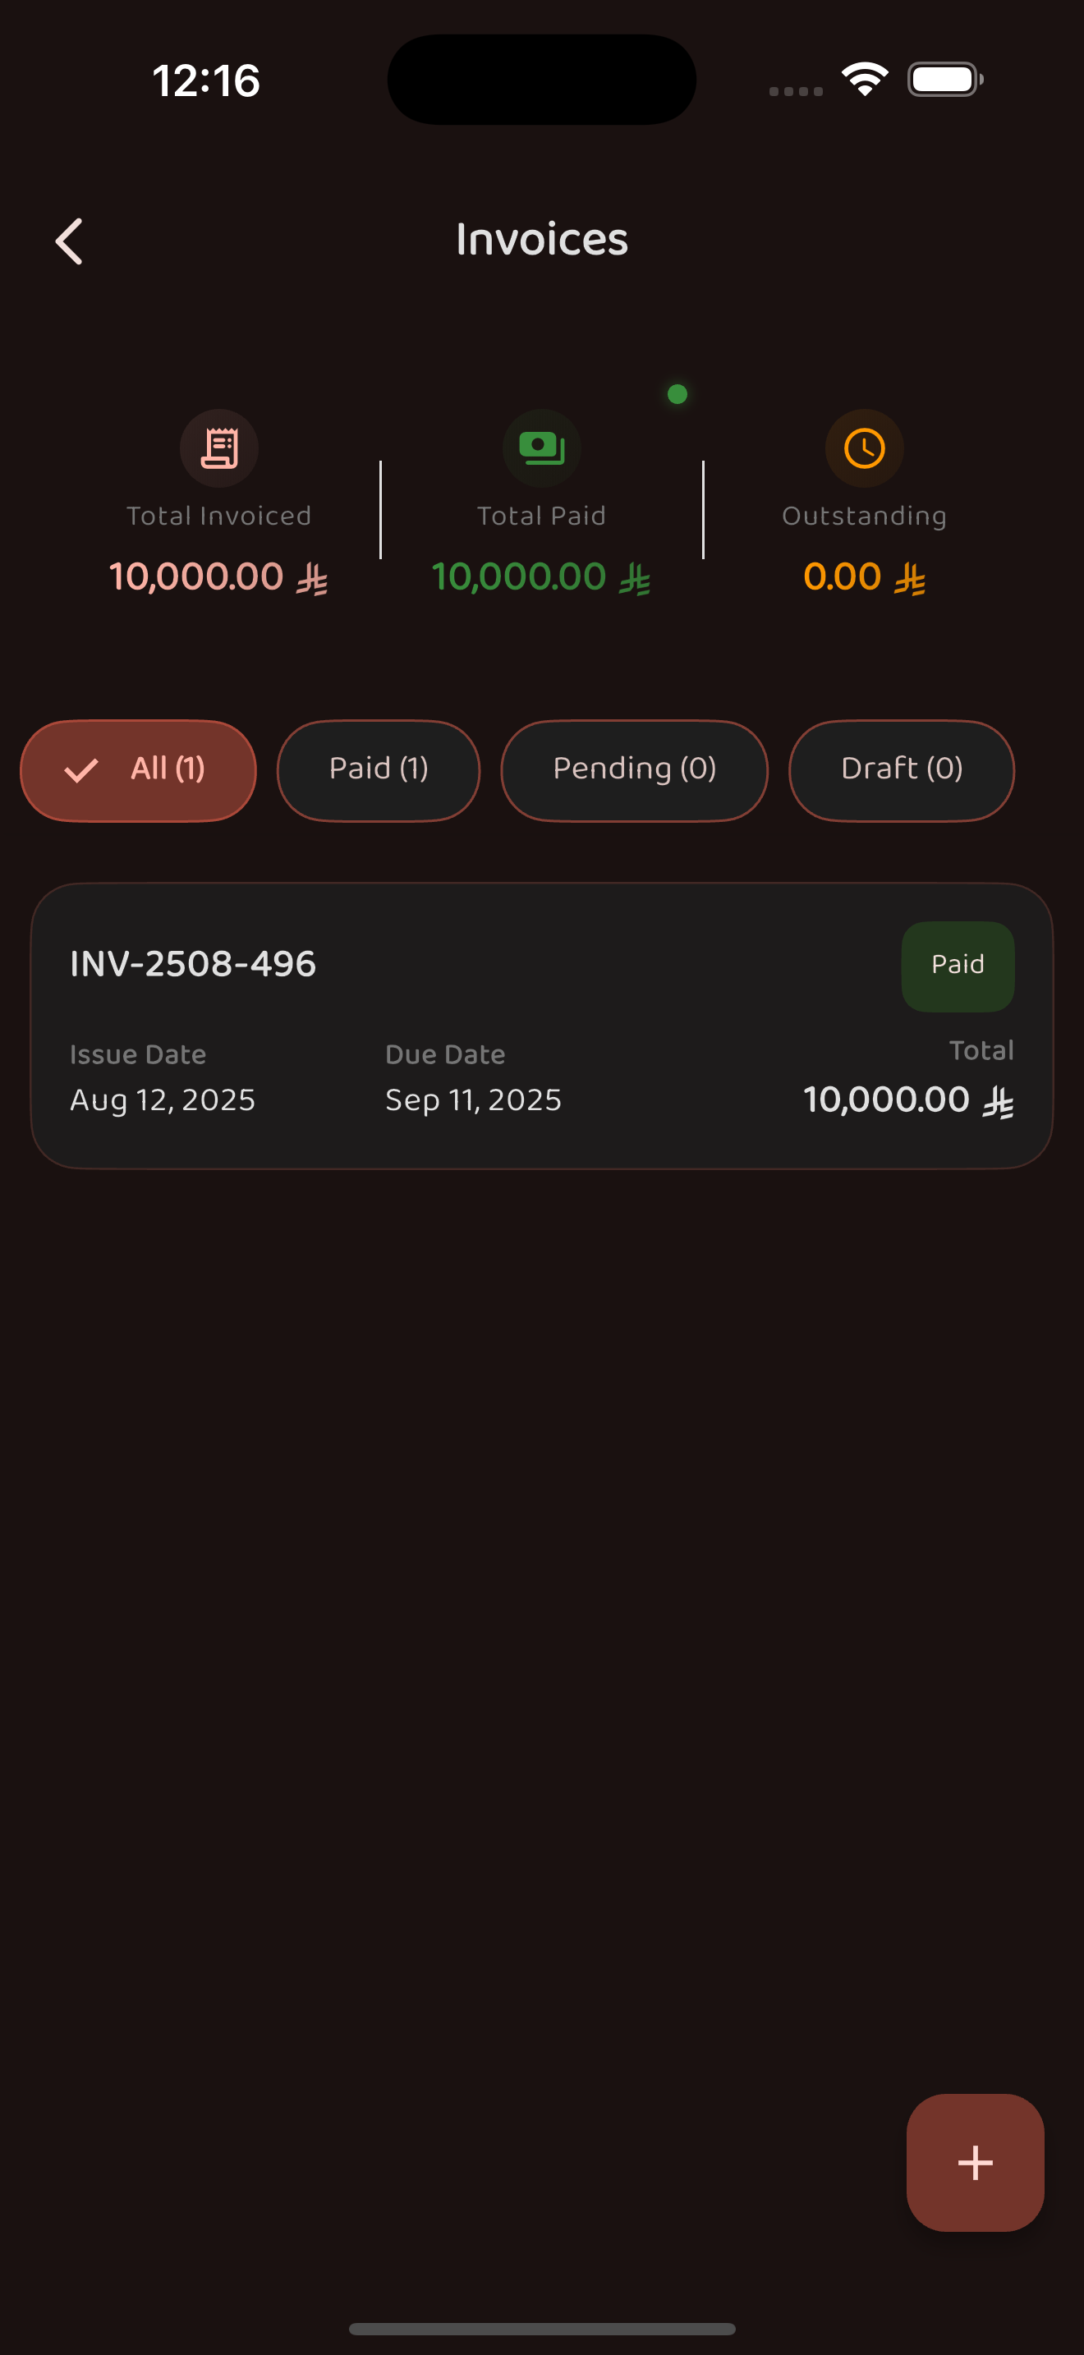This screenshot has height=2355, width=1084.
Task: Switch to Draft (0) filter
Action: (901, 769)
